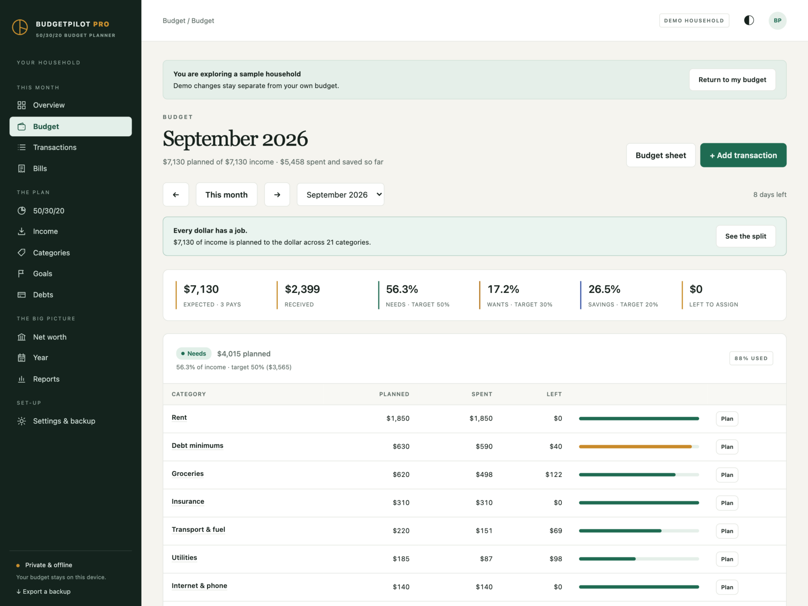Open 50/30/20 plan via pie icon
The image size is (808, 606).
pos(21,211)
